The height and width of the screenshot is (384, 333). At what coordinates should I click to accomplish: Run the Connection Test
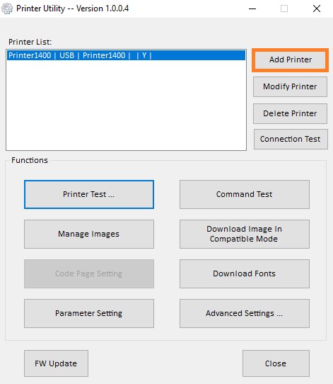coord(291,139)
